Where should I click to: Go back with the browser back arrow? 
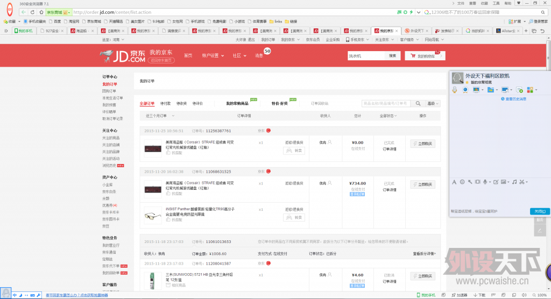pos(24,12)
